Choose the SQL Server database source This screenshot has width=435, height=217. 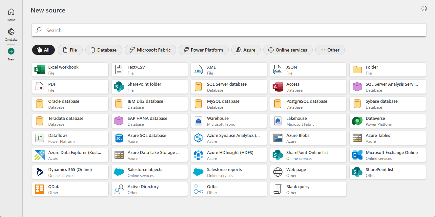(x=229, y=87)
